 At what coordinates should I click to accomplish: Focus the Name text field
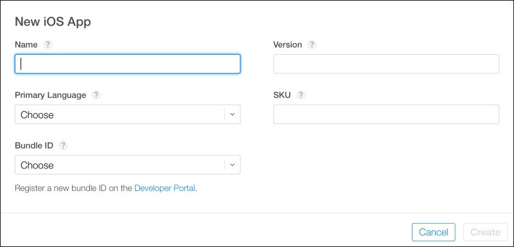click(x=127, y=64)
